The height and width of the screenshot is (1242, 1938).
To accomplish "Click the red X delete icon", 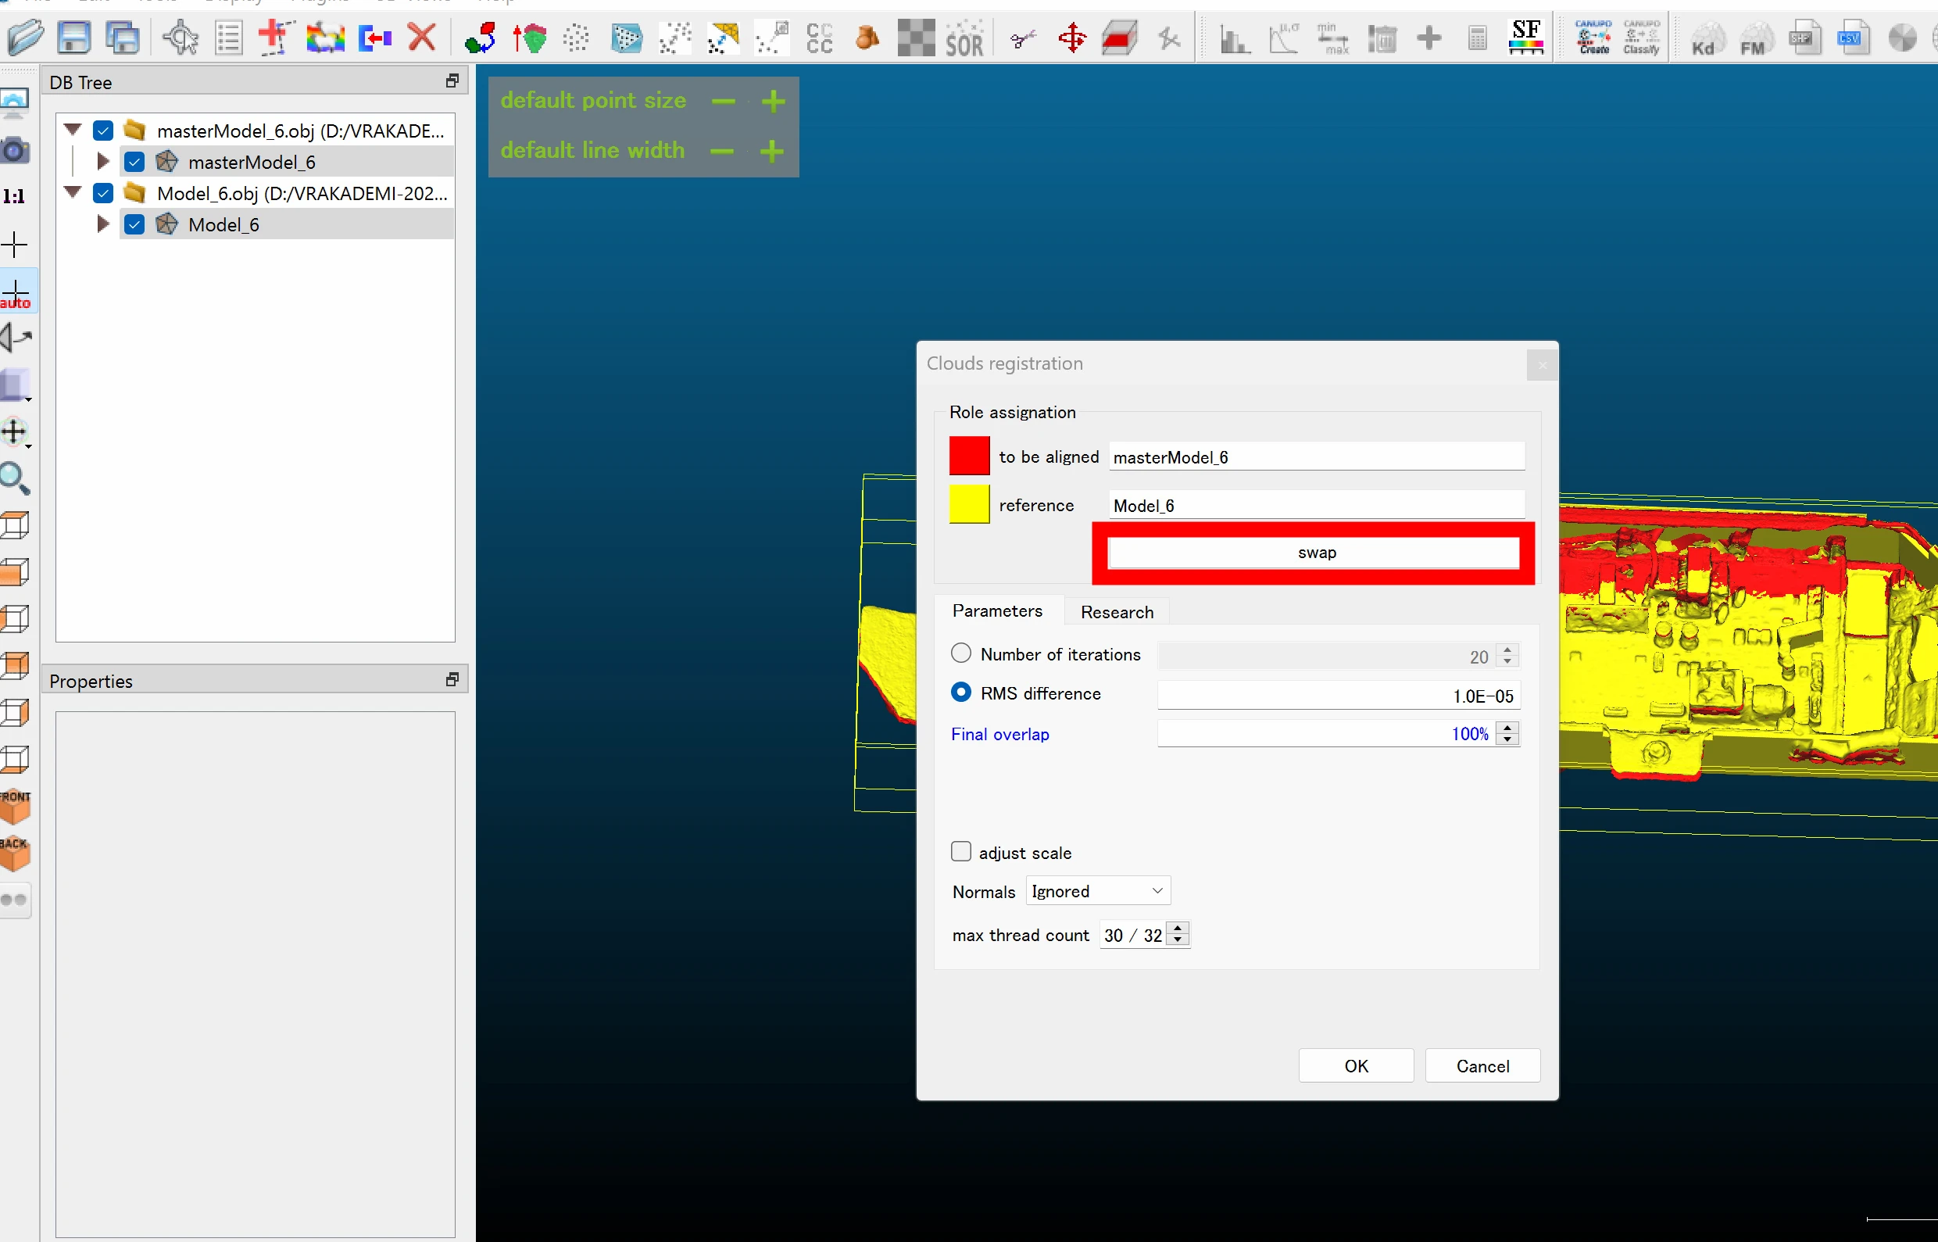I will click(422, 38).
